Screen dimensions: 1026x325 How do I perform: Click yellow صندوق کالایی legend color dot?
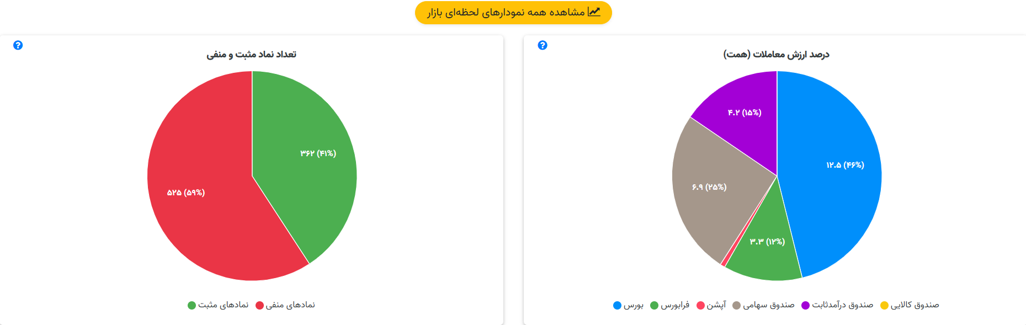tap(884, 306)
